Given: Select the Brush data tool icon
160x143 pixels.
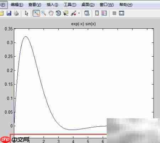Looking at the screenshot, I should [x=74, y=13].
